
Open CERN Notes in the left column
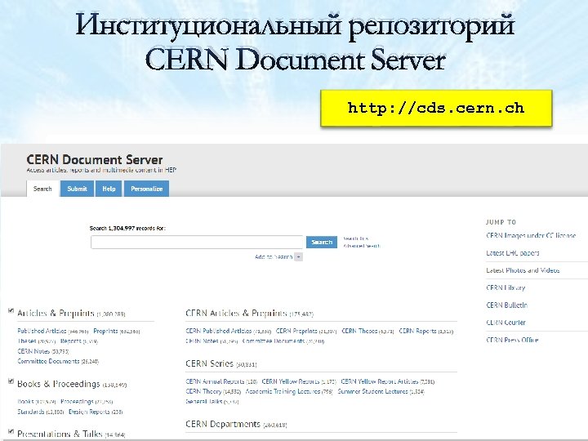click(33, 351)
